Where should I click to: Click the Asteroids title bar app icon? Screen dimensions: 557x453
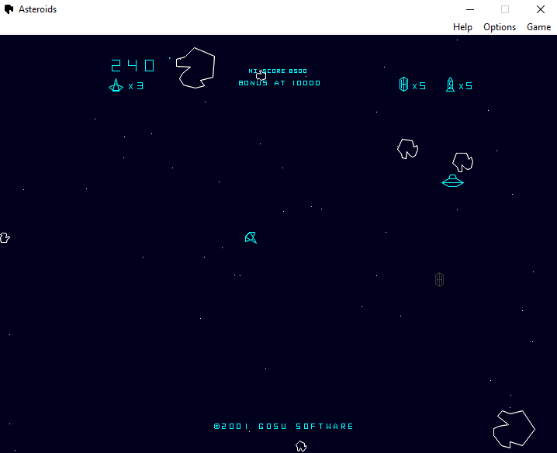point(9,9)
